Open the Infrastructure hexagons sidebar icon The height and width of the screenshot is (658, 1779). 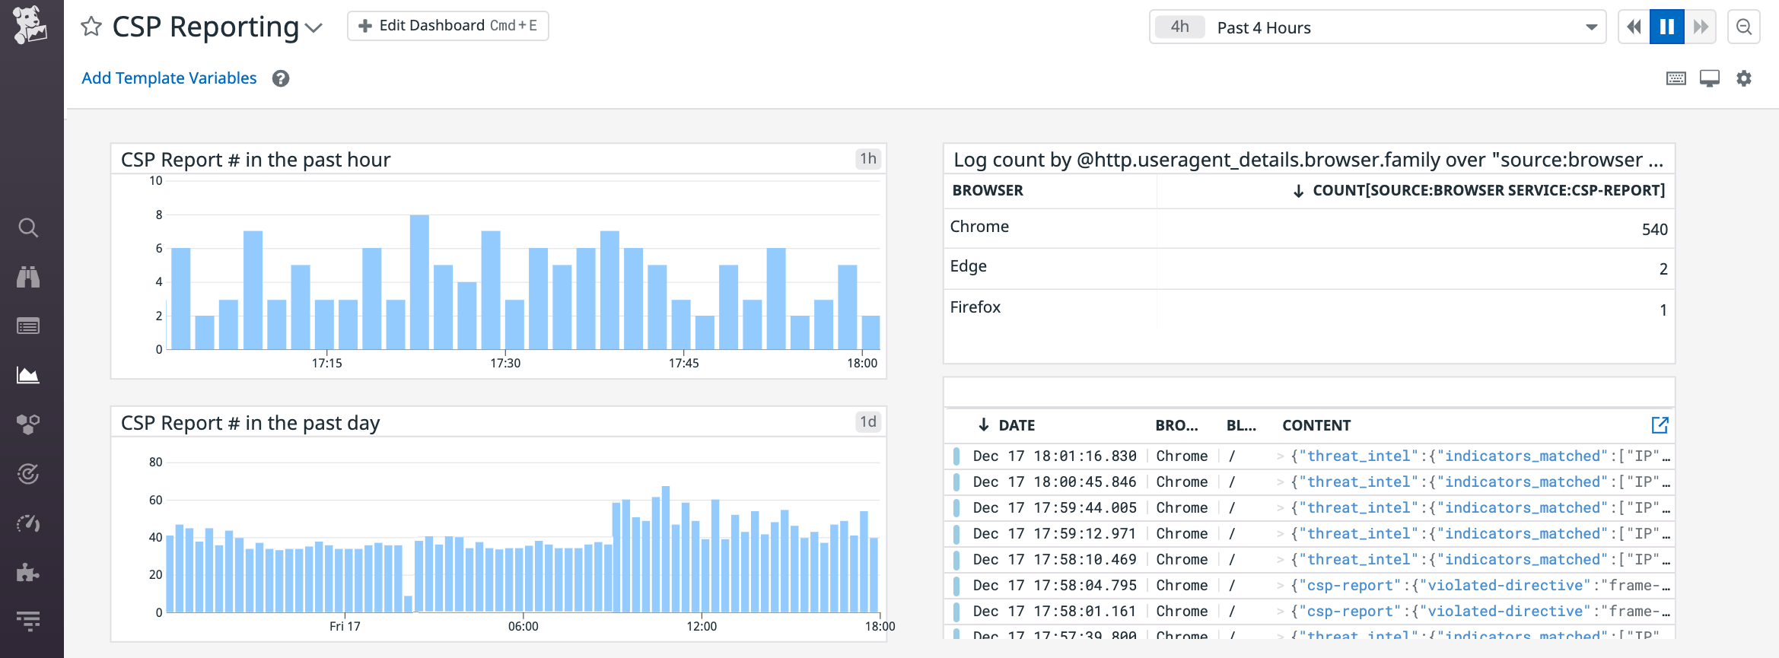[x=28, y=424]
